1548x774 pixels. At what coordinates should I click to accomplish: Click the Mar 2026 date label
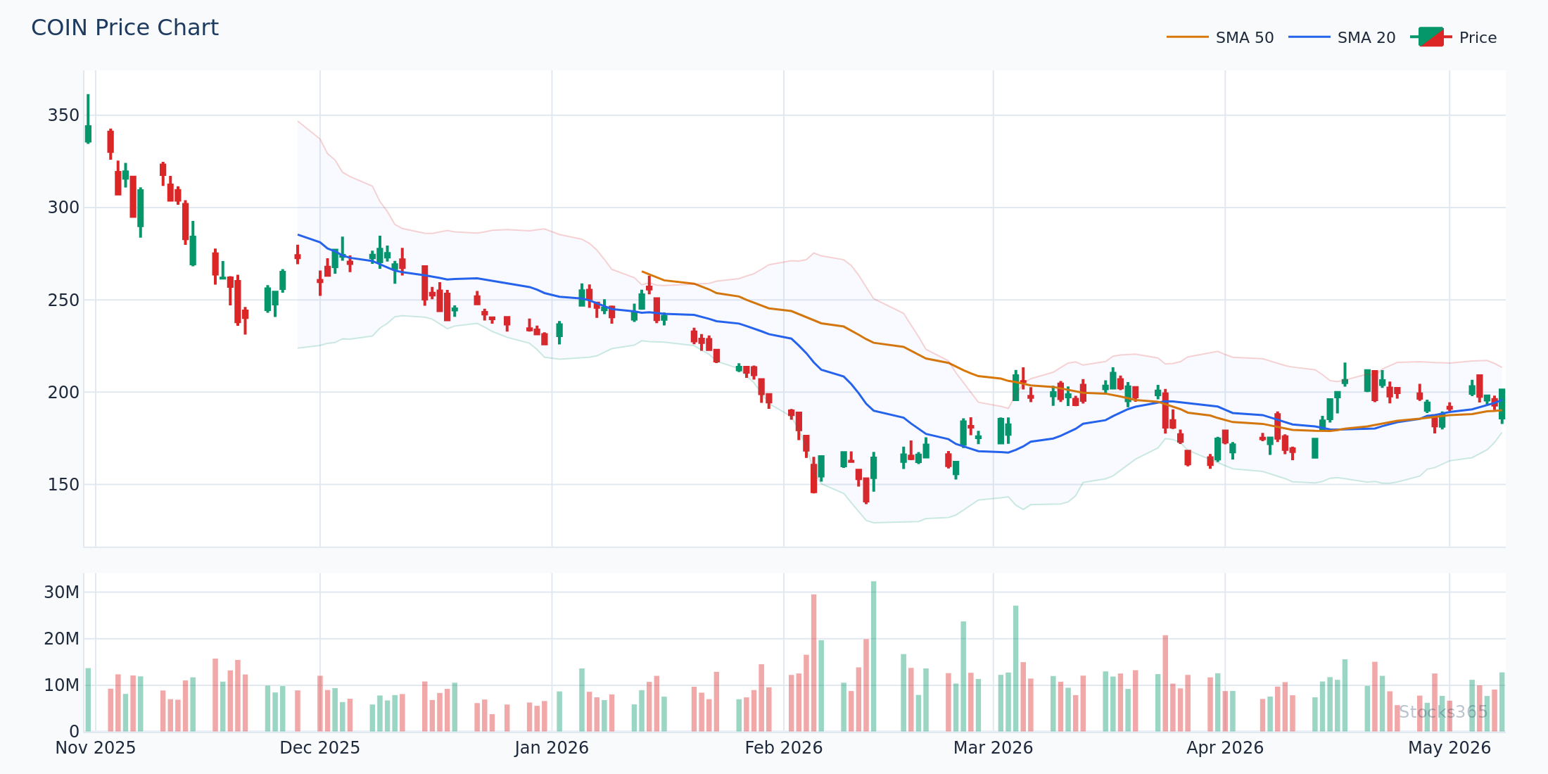point(994,748)
